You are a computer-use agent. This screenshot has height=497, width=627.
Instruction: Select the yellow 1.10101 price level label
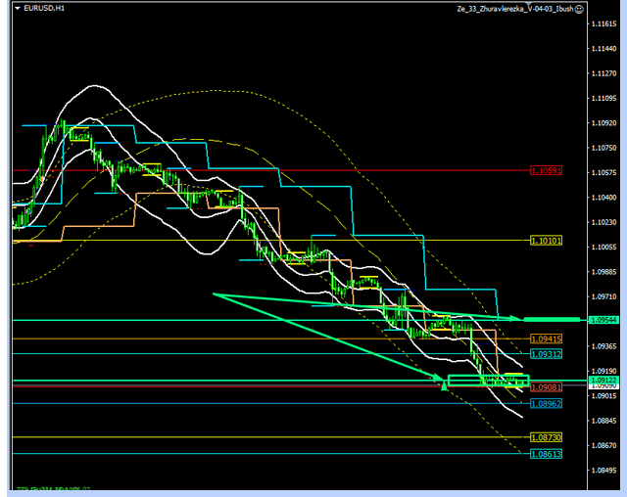[x=546, y=240]
